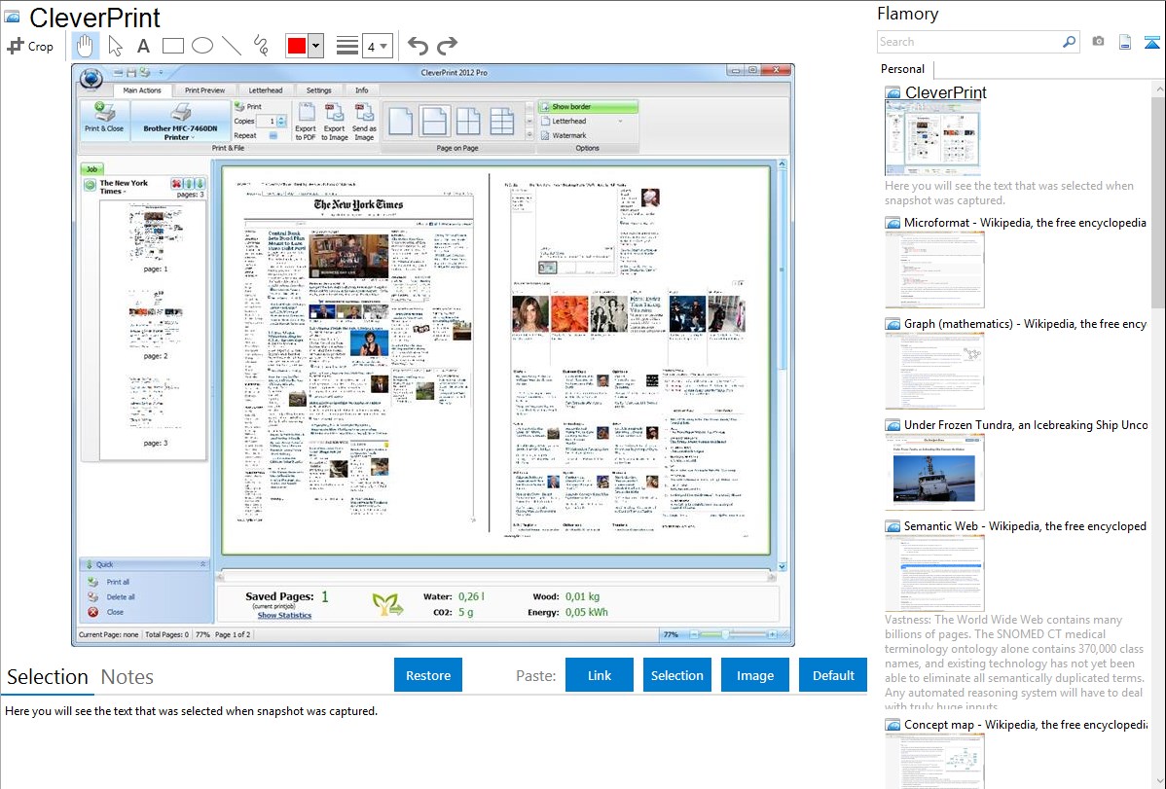Image resolution: width=1166 pixels, height=789 pixels.
Task: Select the hand pan tool
Action: pos(85,46)
